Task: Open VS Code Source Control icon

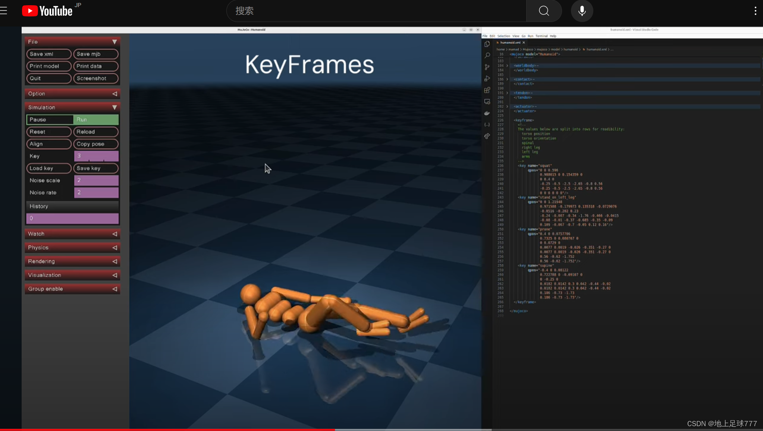Action: click(487, 67)
